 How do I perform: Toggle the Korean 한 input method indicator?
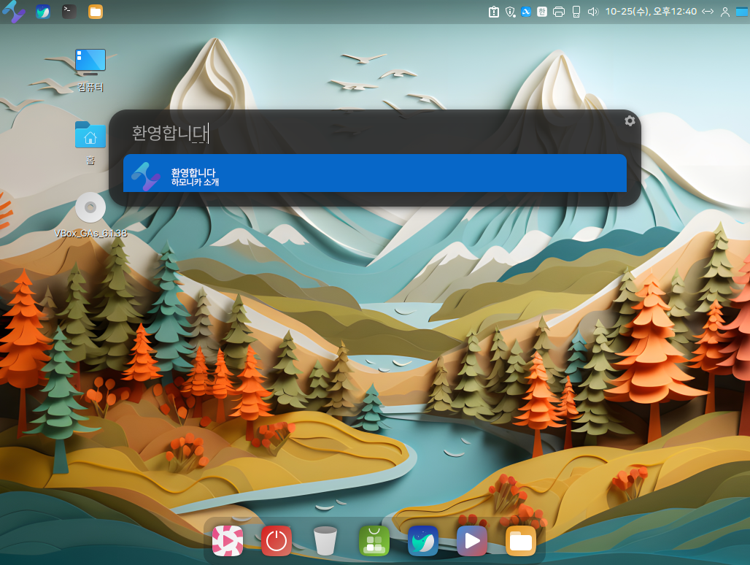click(542, 12)
